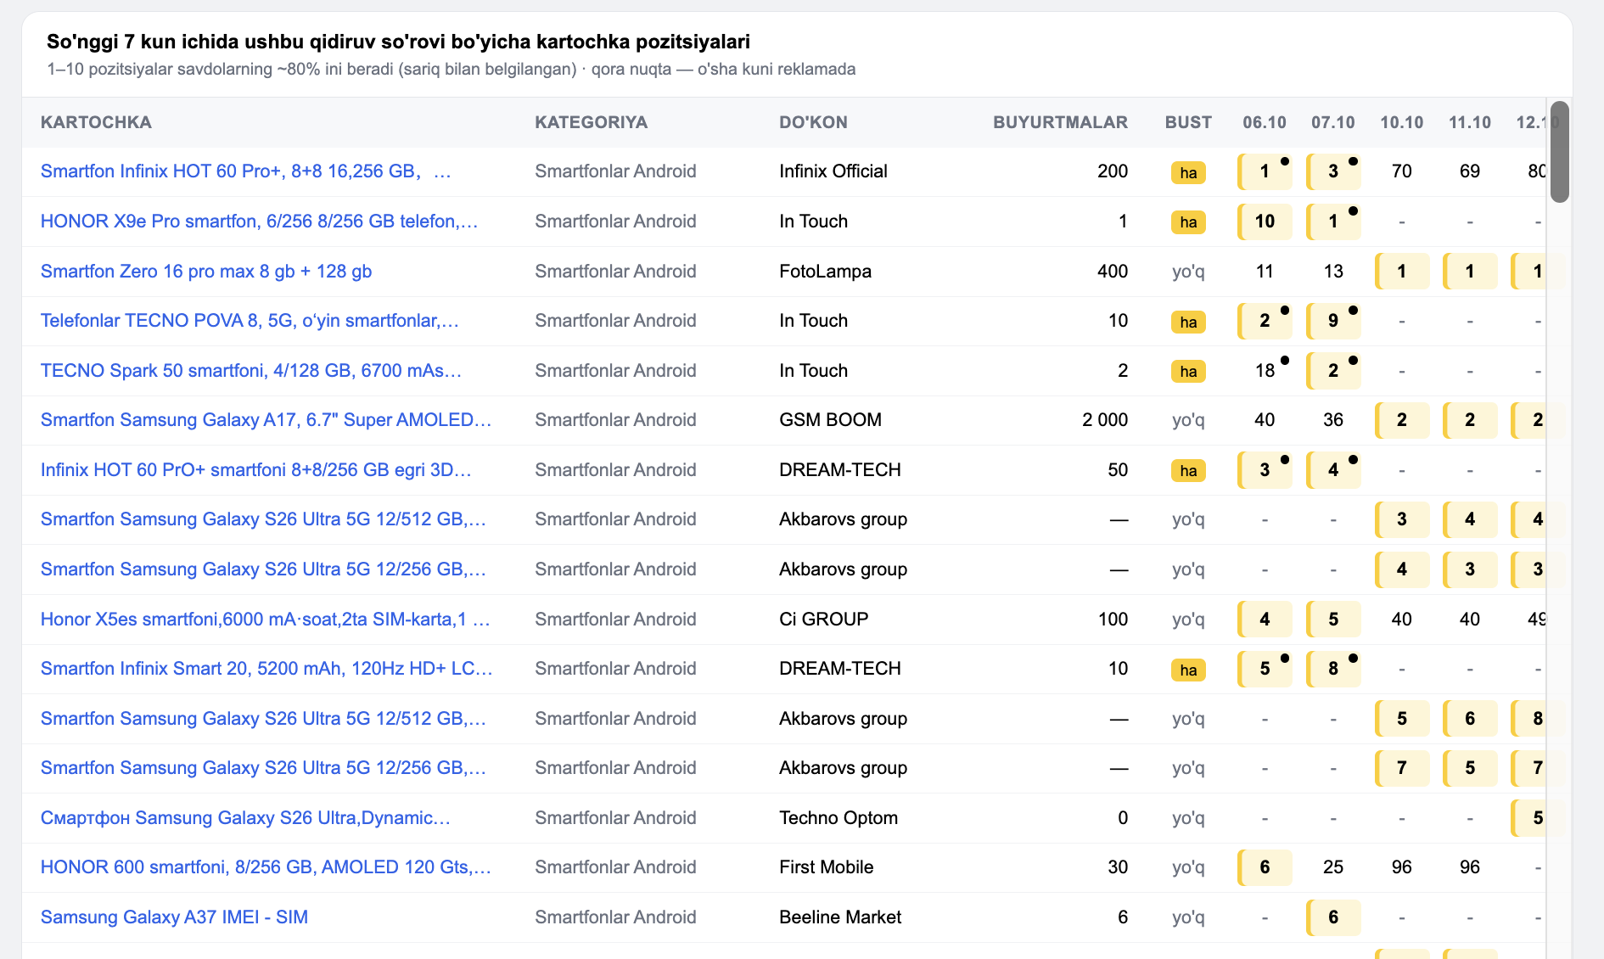Open Infinix HOT 60 PrO+ smartfoni link

[256, 470]
